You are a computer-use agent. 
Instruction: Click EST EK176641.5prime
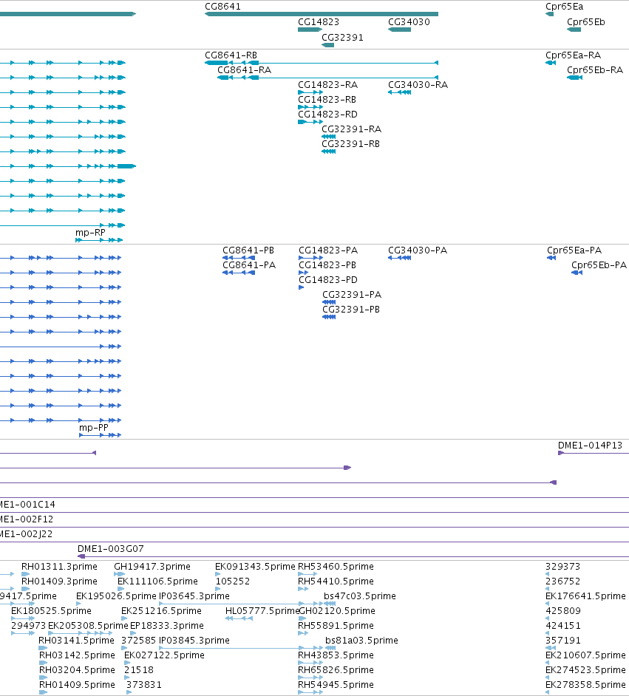pos(585,596)
